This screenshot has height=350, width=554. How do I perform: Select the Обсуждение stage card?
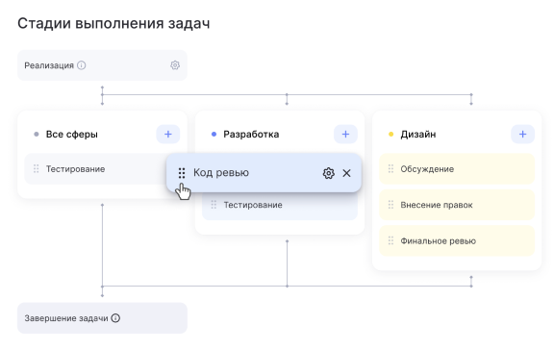pos(457,169)
